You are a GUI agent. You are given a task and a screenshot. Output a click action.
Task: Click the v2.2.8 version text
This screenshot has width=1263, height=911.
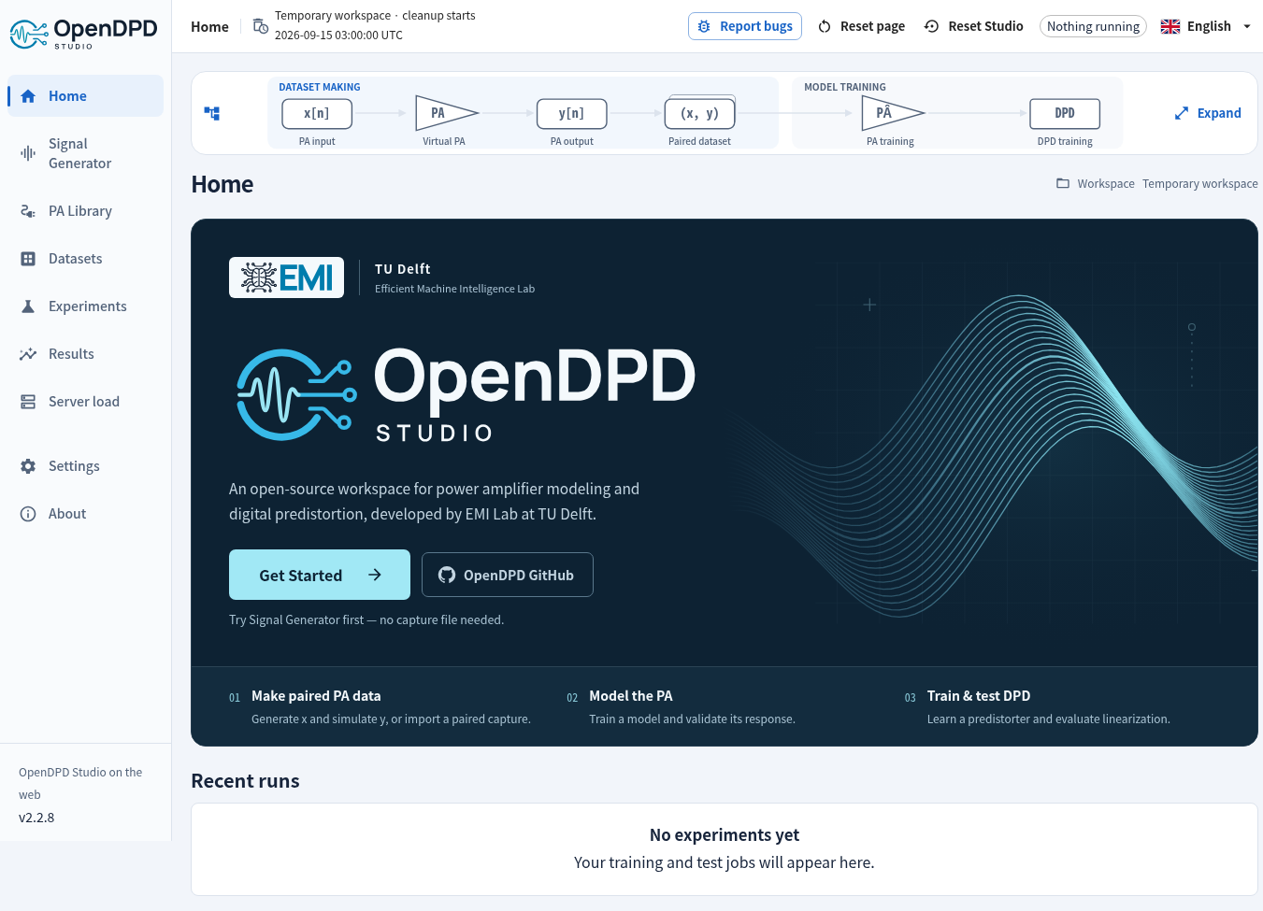[x=36, y=818]
